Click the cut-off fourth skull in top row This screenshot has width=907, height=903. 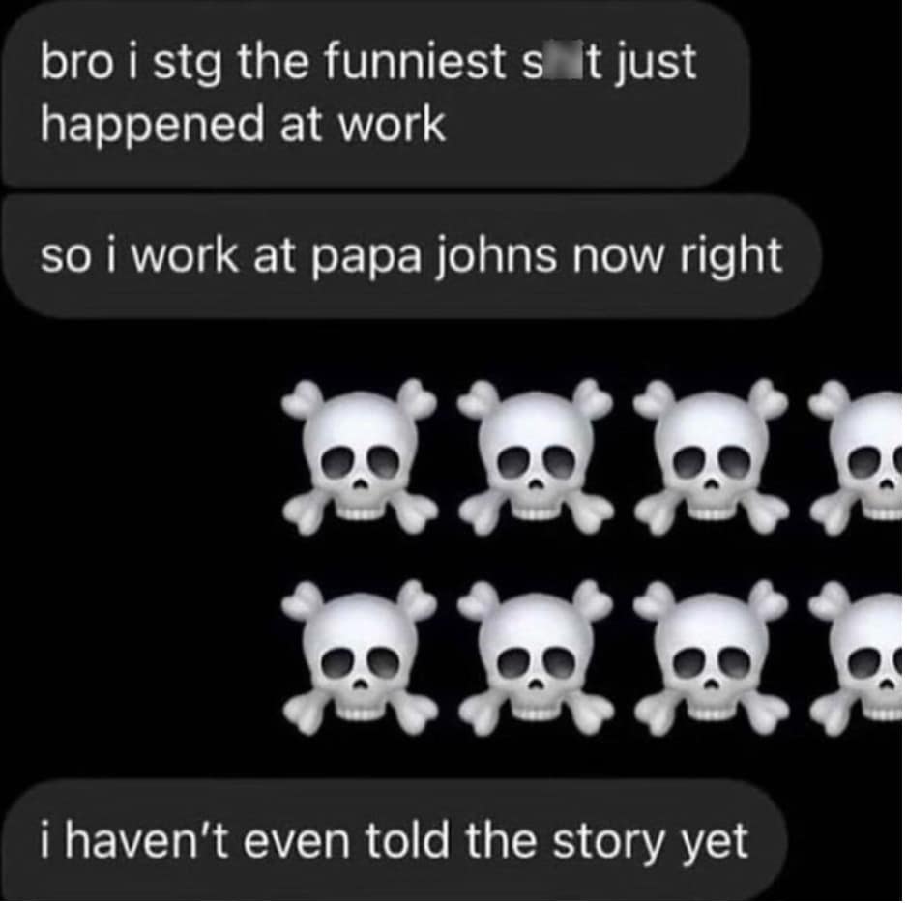pyautogui.click(x=856, y=456)
